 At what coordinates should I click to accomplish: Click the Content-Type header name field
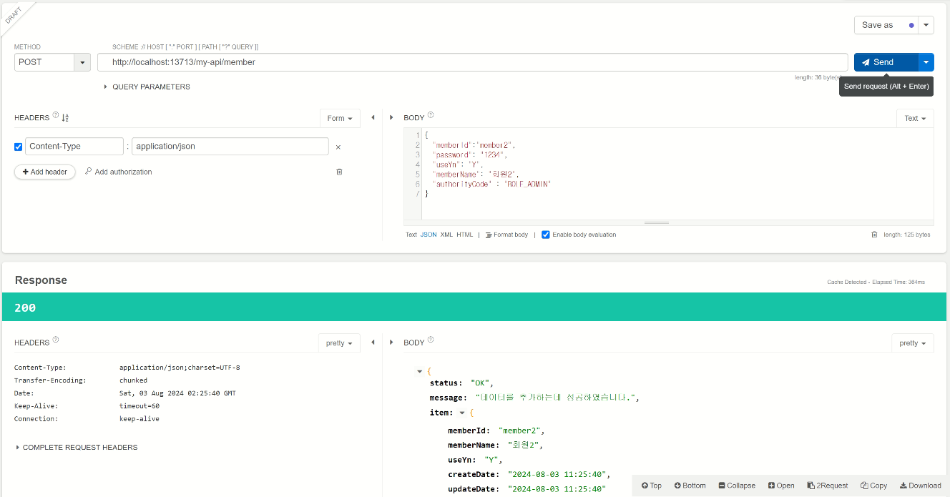tap(74, 146)
